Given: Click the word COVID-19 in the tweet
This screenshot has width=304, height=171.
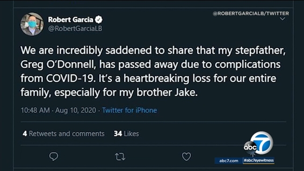Looking at the screenshot, I should pyautogui.click(x=70, y=78).
